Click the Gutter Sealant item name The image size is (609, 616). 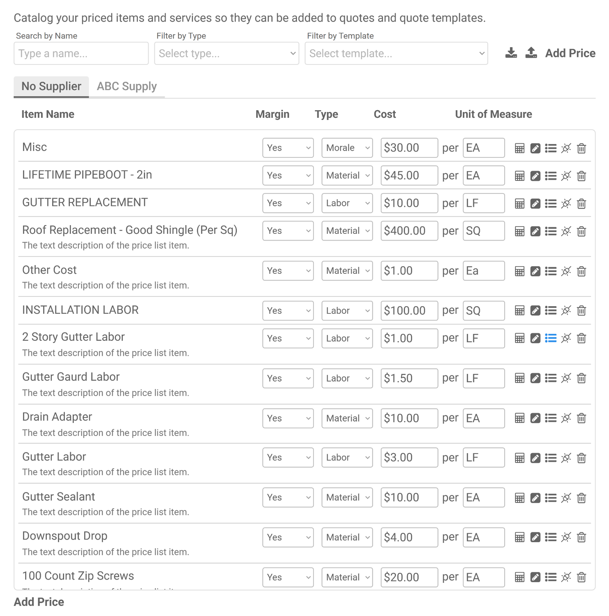coord(59,497)
